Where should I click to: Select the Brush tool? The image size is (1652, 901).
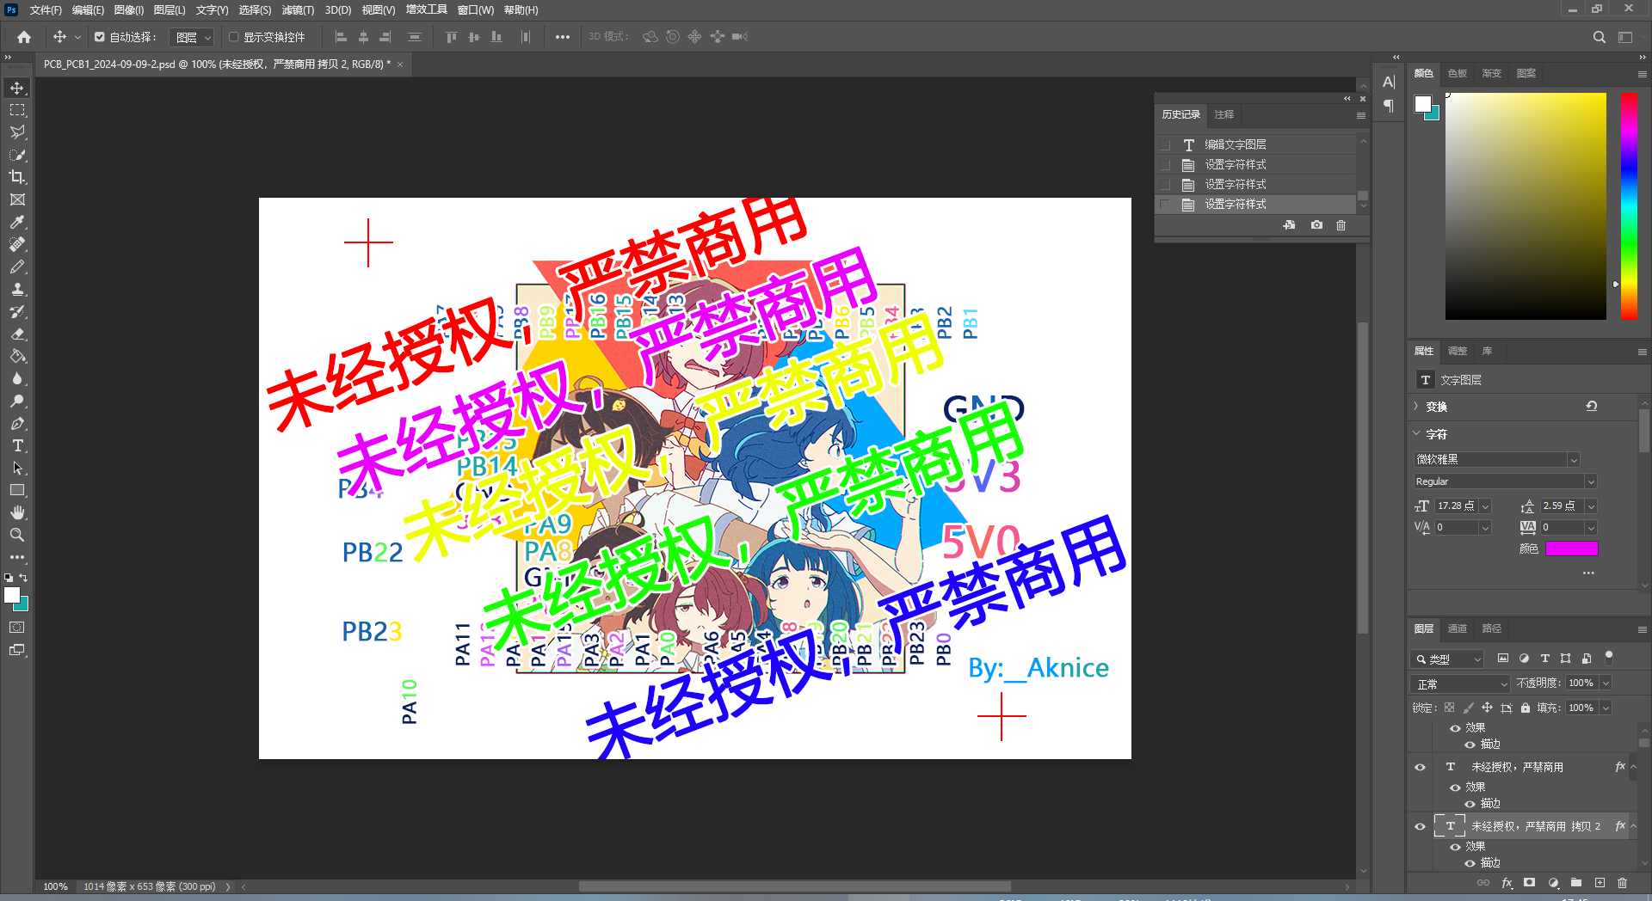pyautogui.click(x=17, y=267)
